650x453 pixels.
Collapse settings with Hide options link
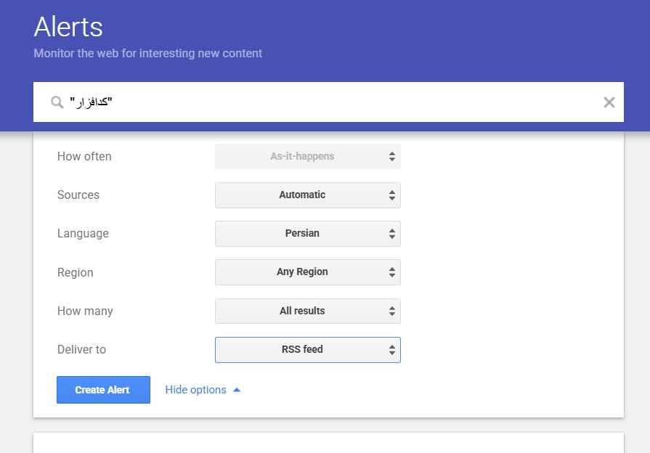tap(203, 390)
